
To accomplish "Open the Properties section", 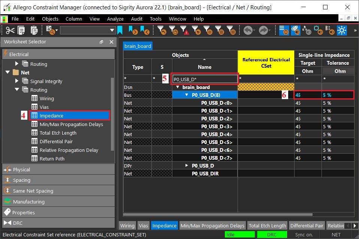I will coord(58,212).
